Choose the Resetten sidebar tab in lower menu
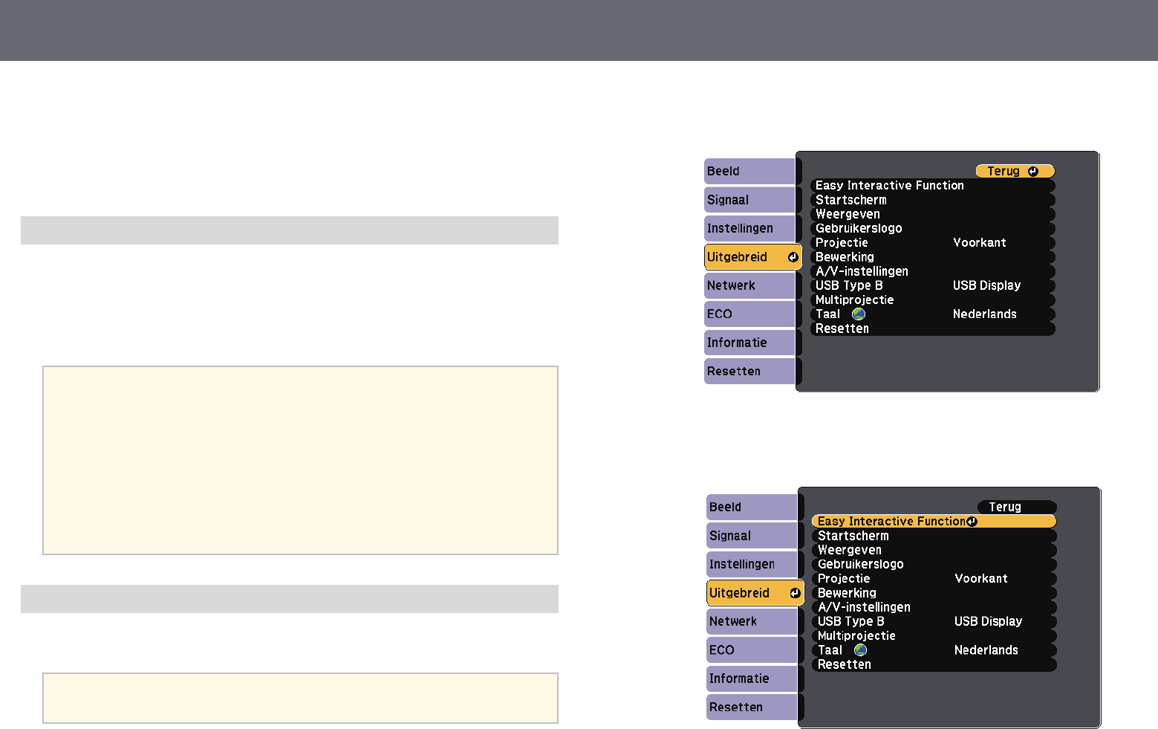 (752, 707)
